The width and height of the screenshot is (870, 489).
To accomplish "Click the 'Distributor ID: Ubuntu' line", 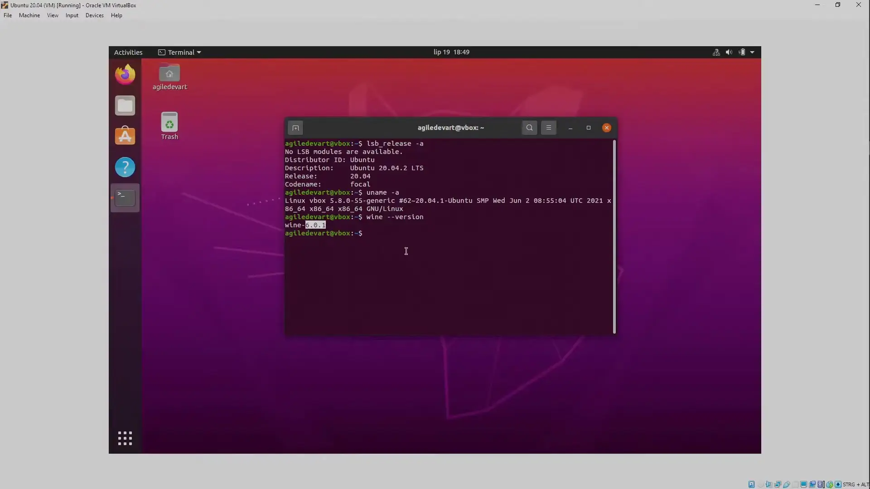I will [x=329, y=160].
